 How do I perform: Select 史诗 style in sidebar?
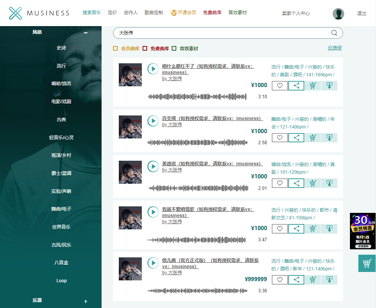[61, 48]
